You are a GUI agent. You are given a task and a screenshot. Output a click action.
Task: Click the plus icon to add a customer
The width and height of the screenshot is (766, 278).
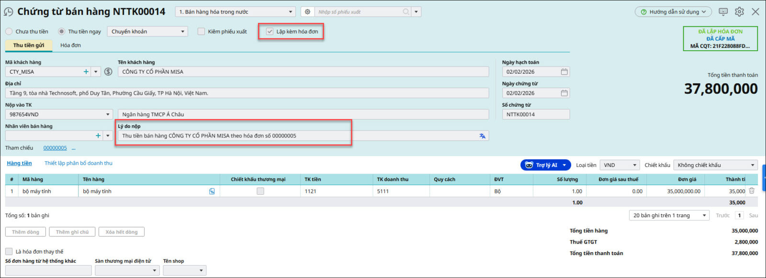coord(86,72)
